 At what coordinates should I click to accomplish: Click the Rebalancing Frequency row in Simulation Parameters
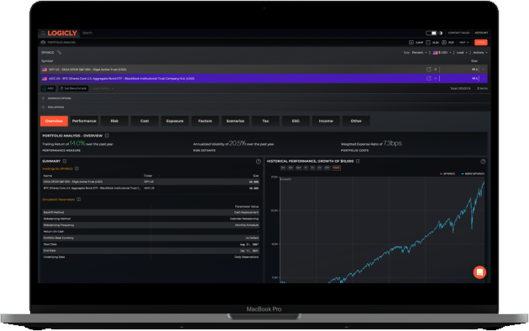pos(151,225)
